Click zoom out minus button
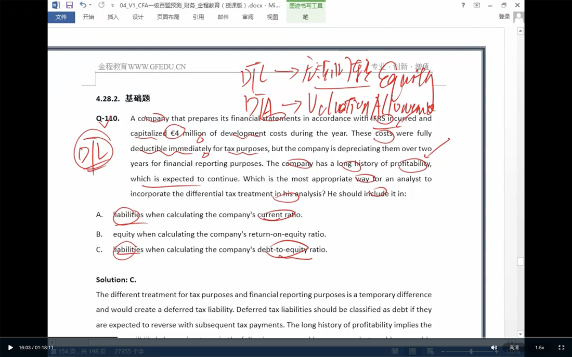The image size is (572, 357). tap(443, 351)
